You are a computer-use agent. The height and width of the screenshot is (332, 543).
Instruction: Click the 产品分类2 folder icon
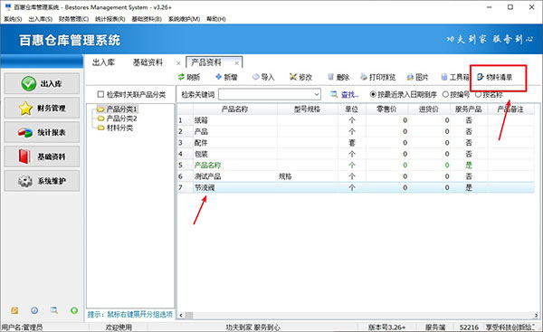click(100, 119)
